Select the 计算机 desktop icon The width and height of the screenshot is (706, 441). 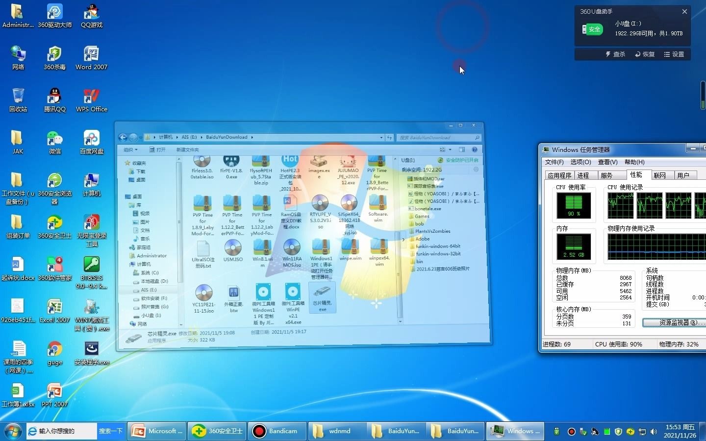91,185
